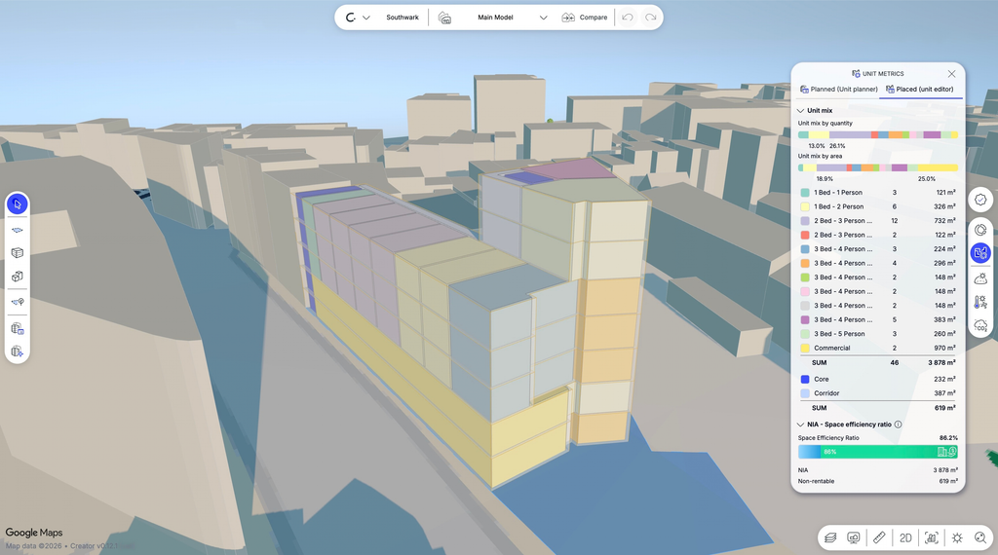The image size is (998, 555).
Task: Click the app logo in top bar
Action: (350, 18)
